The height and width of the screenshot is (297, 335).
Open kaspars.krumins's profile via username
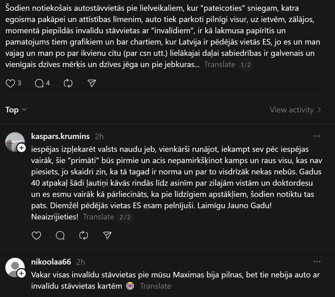point(60,136)
